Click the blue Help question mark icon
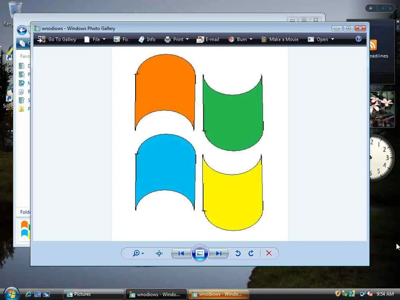Screen dimensions: 400x300 [359, 39]
